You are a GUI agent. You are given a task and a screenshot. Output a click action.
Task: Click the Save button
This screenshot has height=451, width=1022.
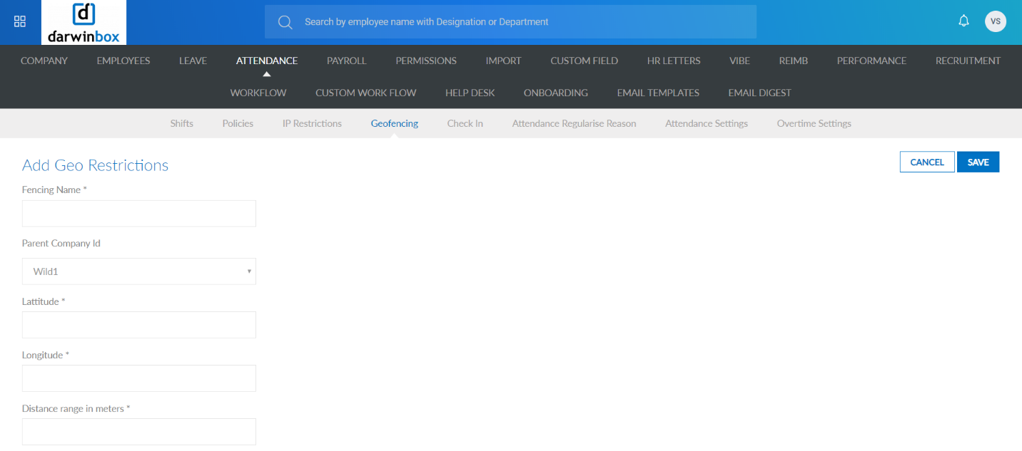point(978,162)
